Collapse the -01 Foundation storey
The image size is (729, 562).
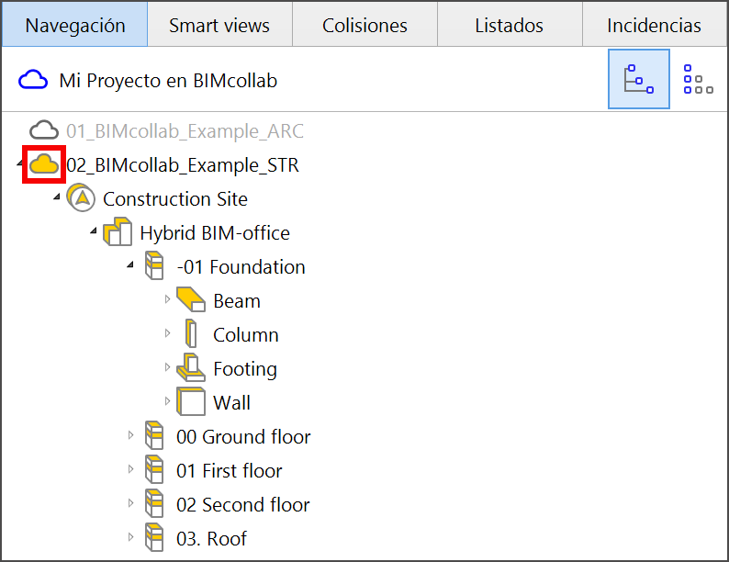pyautogui.click(x=130, y=264)
